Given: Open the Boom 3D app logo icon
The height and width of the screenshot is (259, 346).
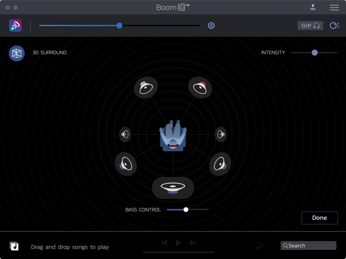Looking at the screenshot, I should point(15,25).
